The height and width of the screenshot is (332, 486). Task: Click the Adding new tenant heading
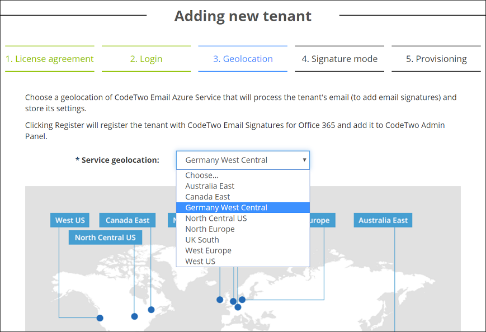[243, 16]
